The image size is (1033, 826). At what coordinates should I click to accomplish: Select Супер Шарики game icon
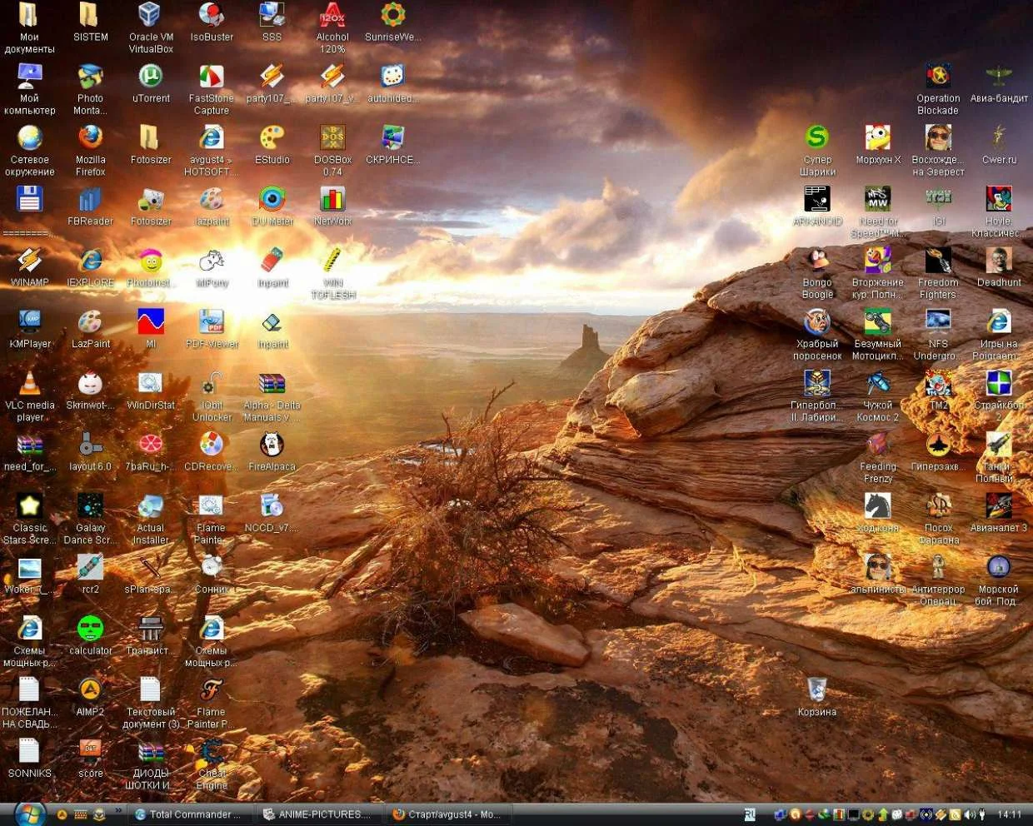(817, 151)
